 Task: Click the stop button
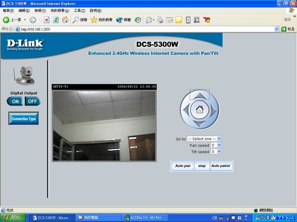click(x=202, y=166)
